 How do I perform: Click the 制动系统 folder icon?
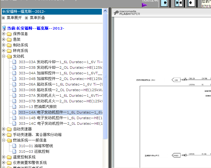pos(9,45)
